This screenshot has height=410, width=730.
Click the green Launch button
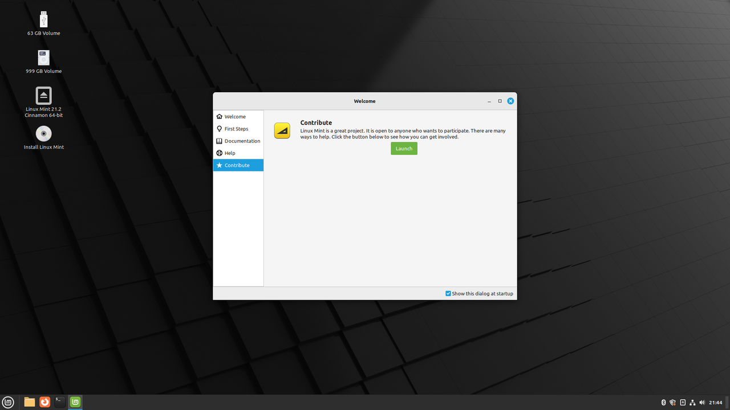tap(404, 149)
